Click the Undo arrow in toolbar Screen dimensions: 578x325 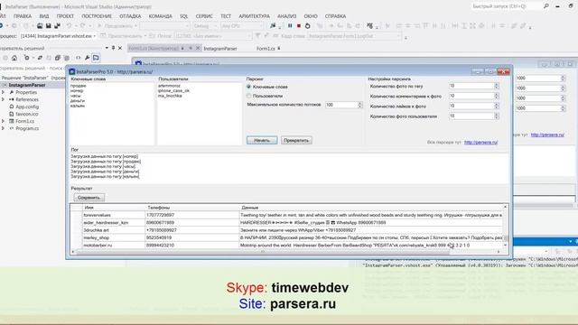coord(69,26)
